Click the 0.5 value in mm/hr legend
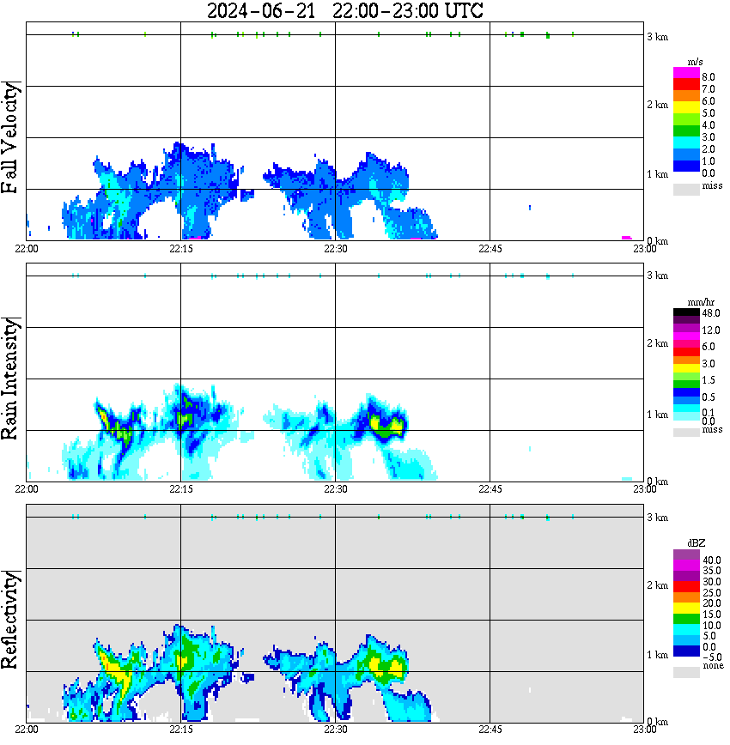The width and height of the screenshot is (730, 745). pyautogui.click(x=709, y=397)
